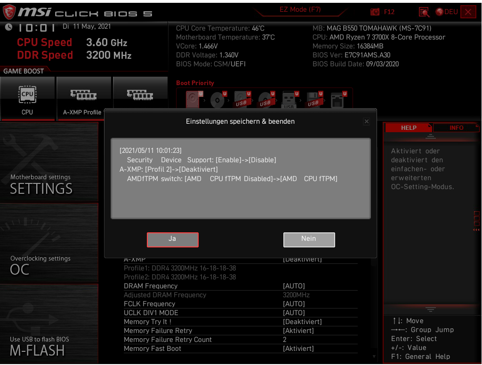Edit Memory Failure Retry Count value 2
The width and height of the screenshot is (482, 365).
285,340
